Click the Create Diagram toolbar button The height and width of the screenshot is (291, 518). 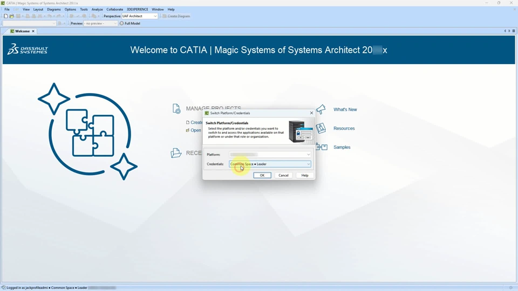click(x=176, y=16)
